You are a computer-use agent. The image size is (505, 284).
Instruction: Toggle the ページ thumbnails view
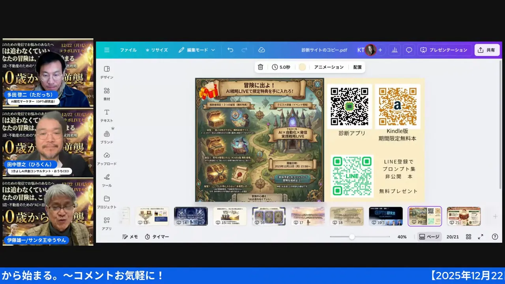pos(429,237)
